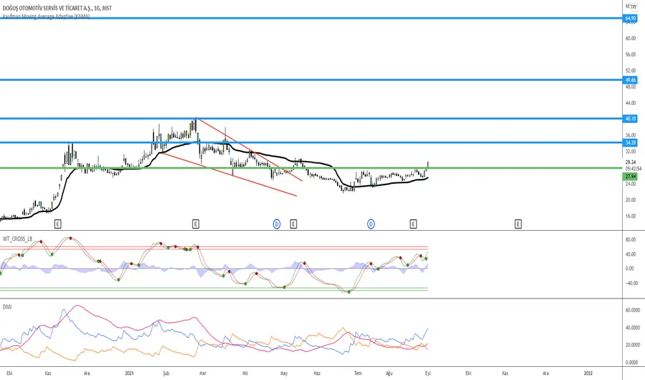Click the earnings E marker before Eyl
The height and width of the screenshot is (380, 645).
[413, 224]
